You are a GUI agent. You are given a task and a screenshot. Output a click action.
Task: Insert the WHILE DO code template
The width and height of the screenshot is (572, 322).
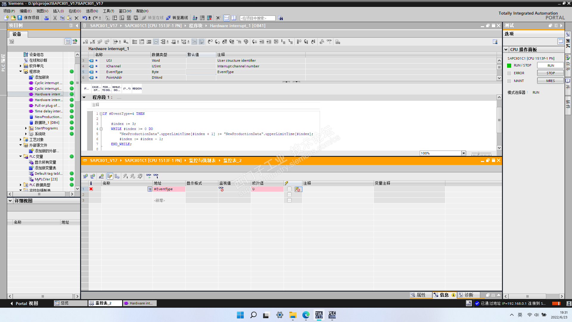[x=116, y=89]
